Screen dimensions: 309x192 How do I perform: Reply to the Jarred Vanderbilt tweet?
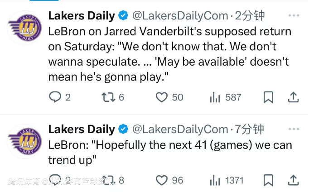[x=55, y=97]
